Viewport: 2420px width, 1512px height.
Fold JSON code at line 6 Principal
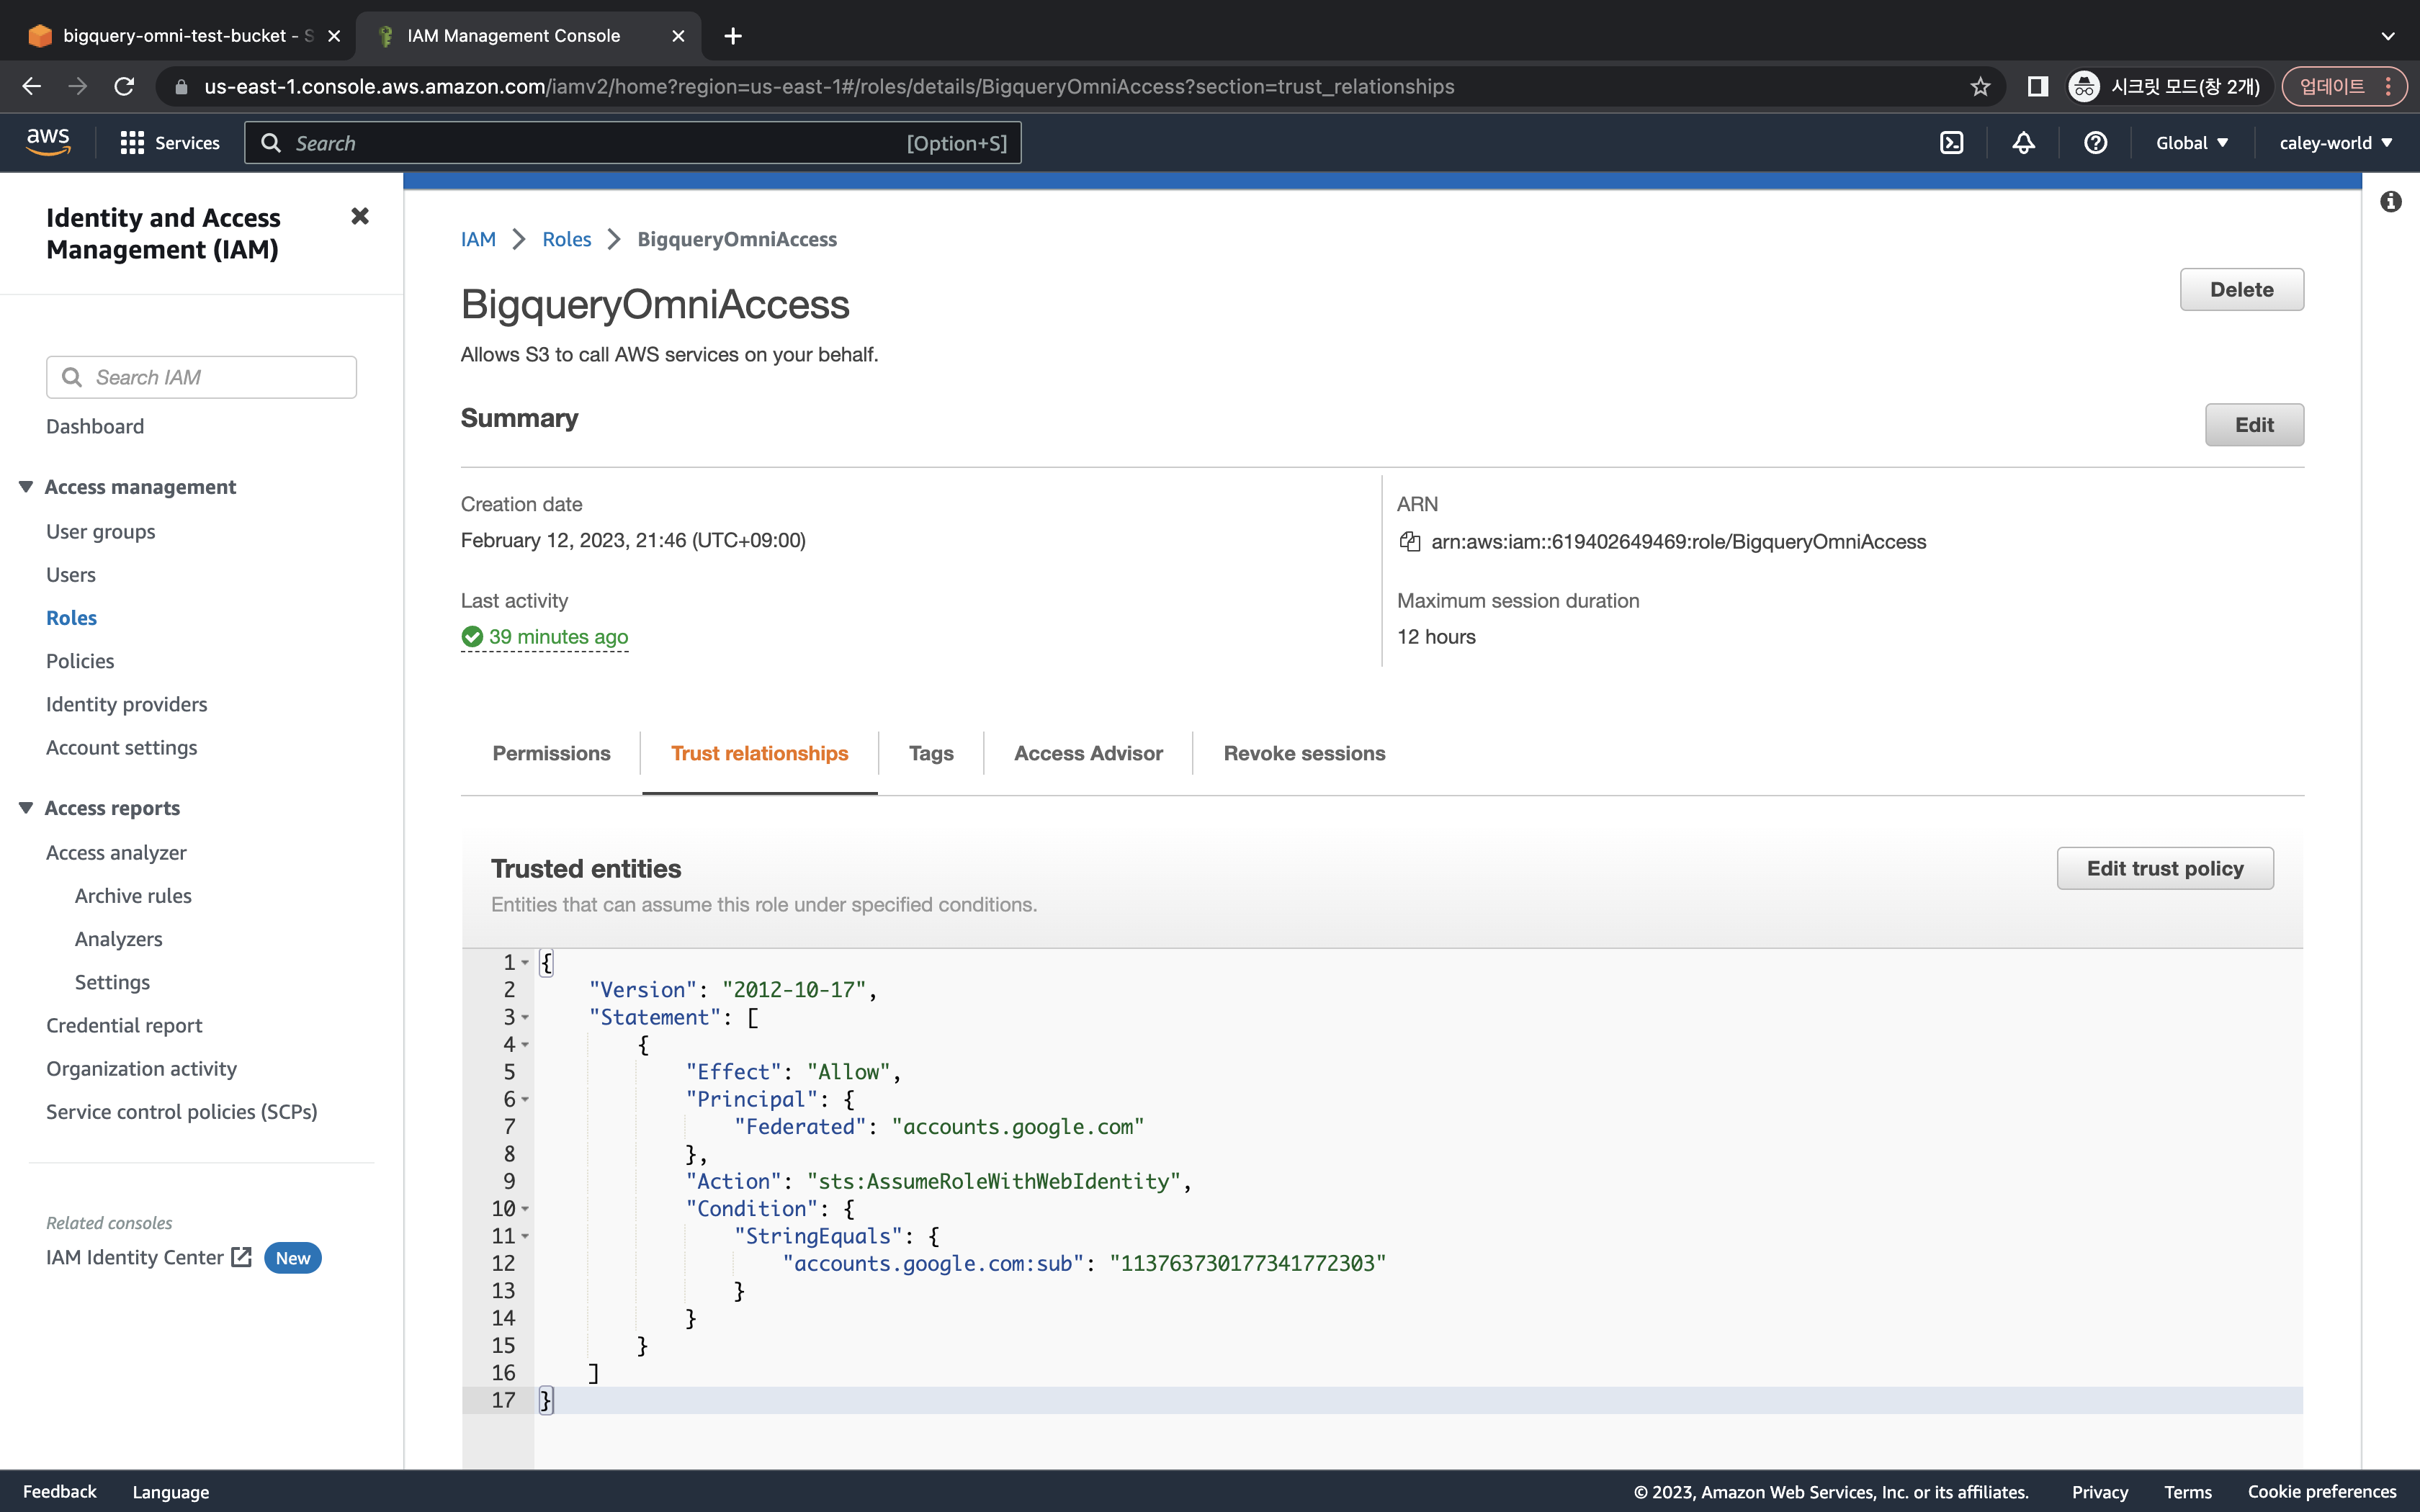[525, 1100]
